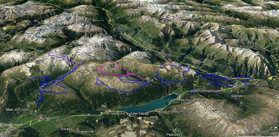
Task: Click the Partitsch red placemark dot
Action: click(x=255, y=83)
